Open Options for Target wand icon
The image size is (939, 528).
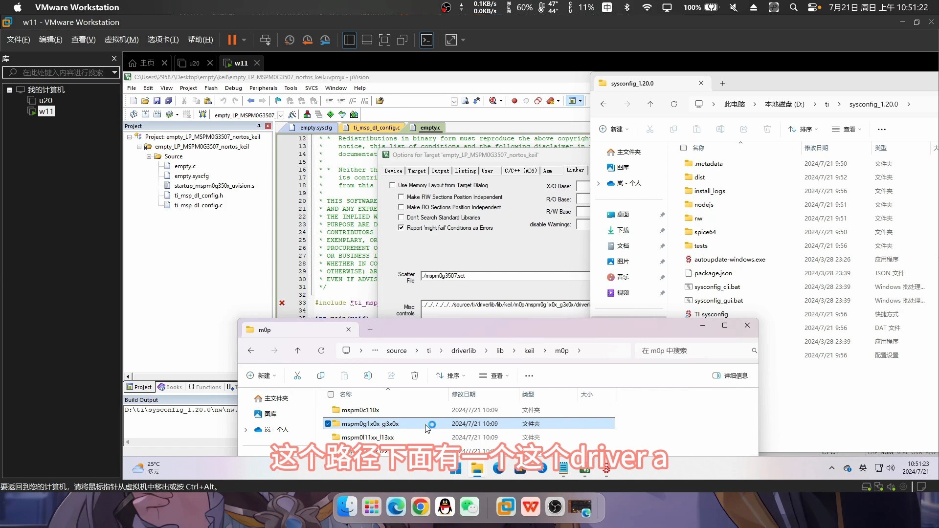coord(292,114)
